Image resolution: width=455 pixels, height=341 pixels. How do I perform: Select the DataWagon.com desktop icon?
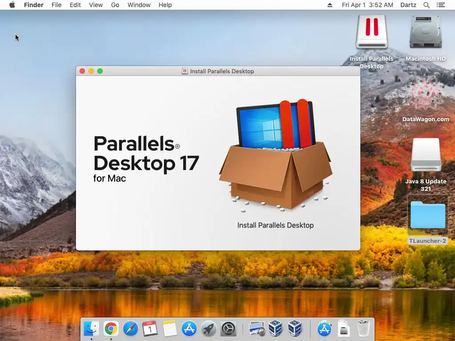tap(425, 94)
